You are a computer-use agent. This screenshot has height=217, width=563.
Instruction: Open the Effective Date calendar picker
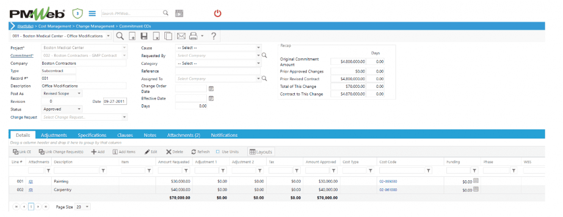coord(211,98)
